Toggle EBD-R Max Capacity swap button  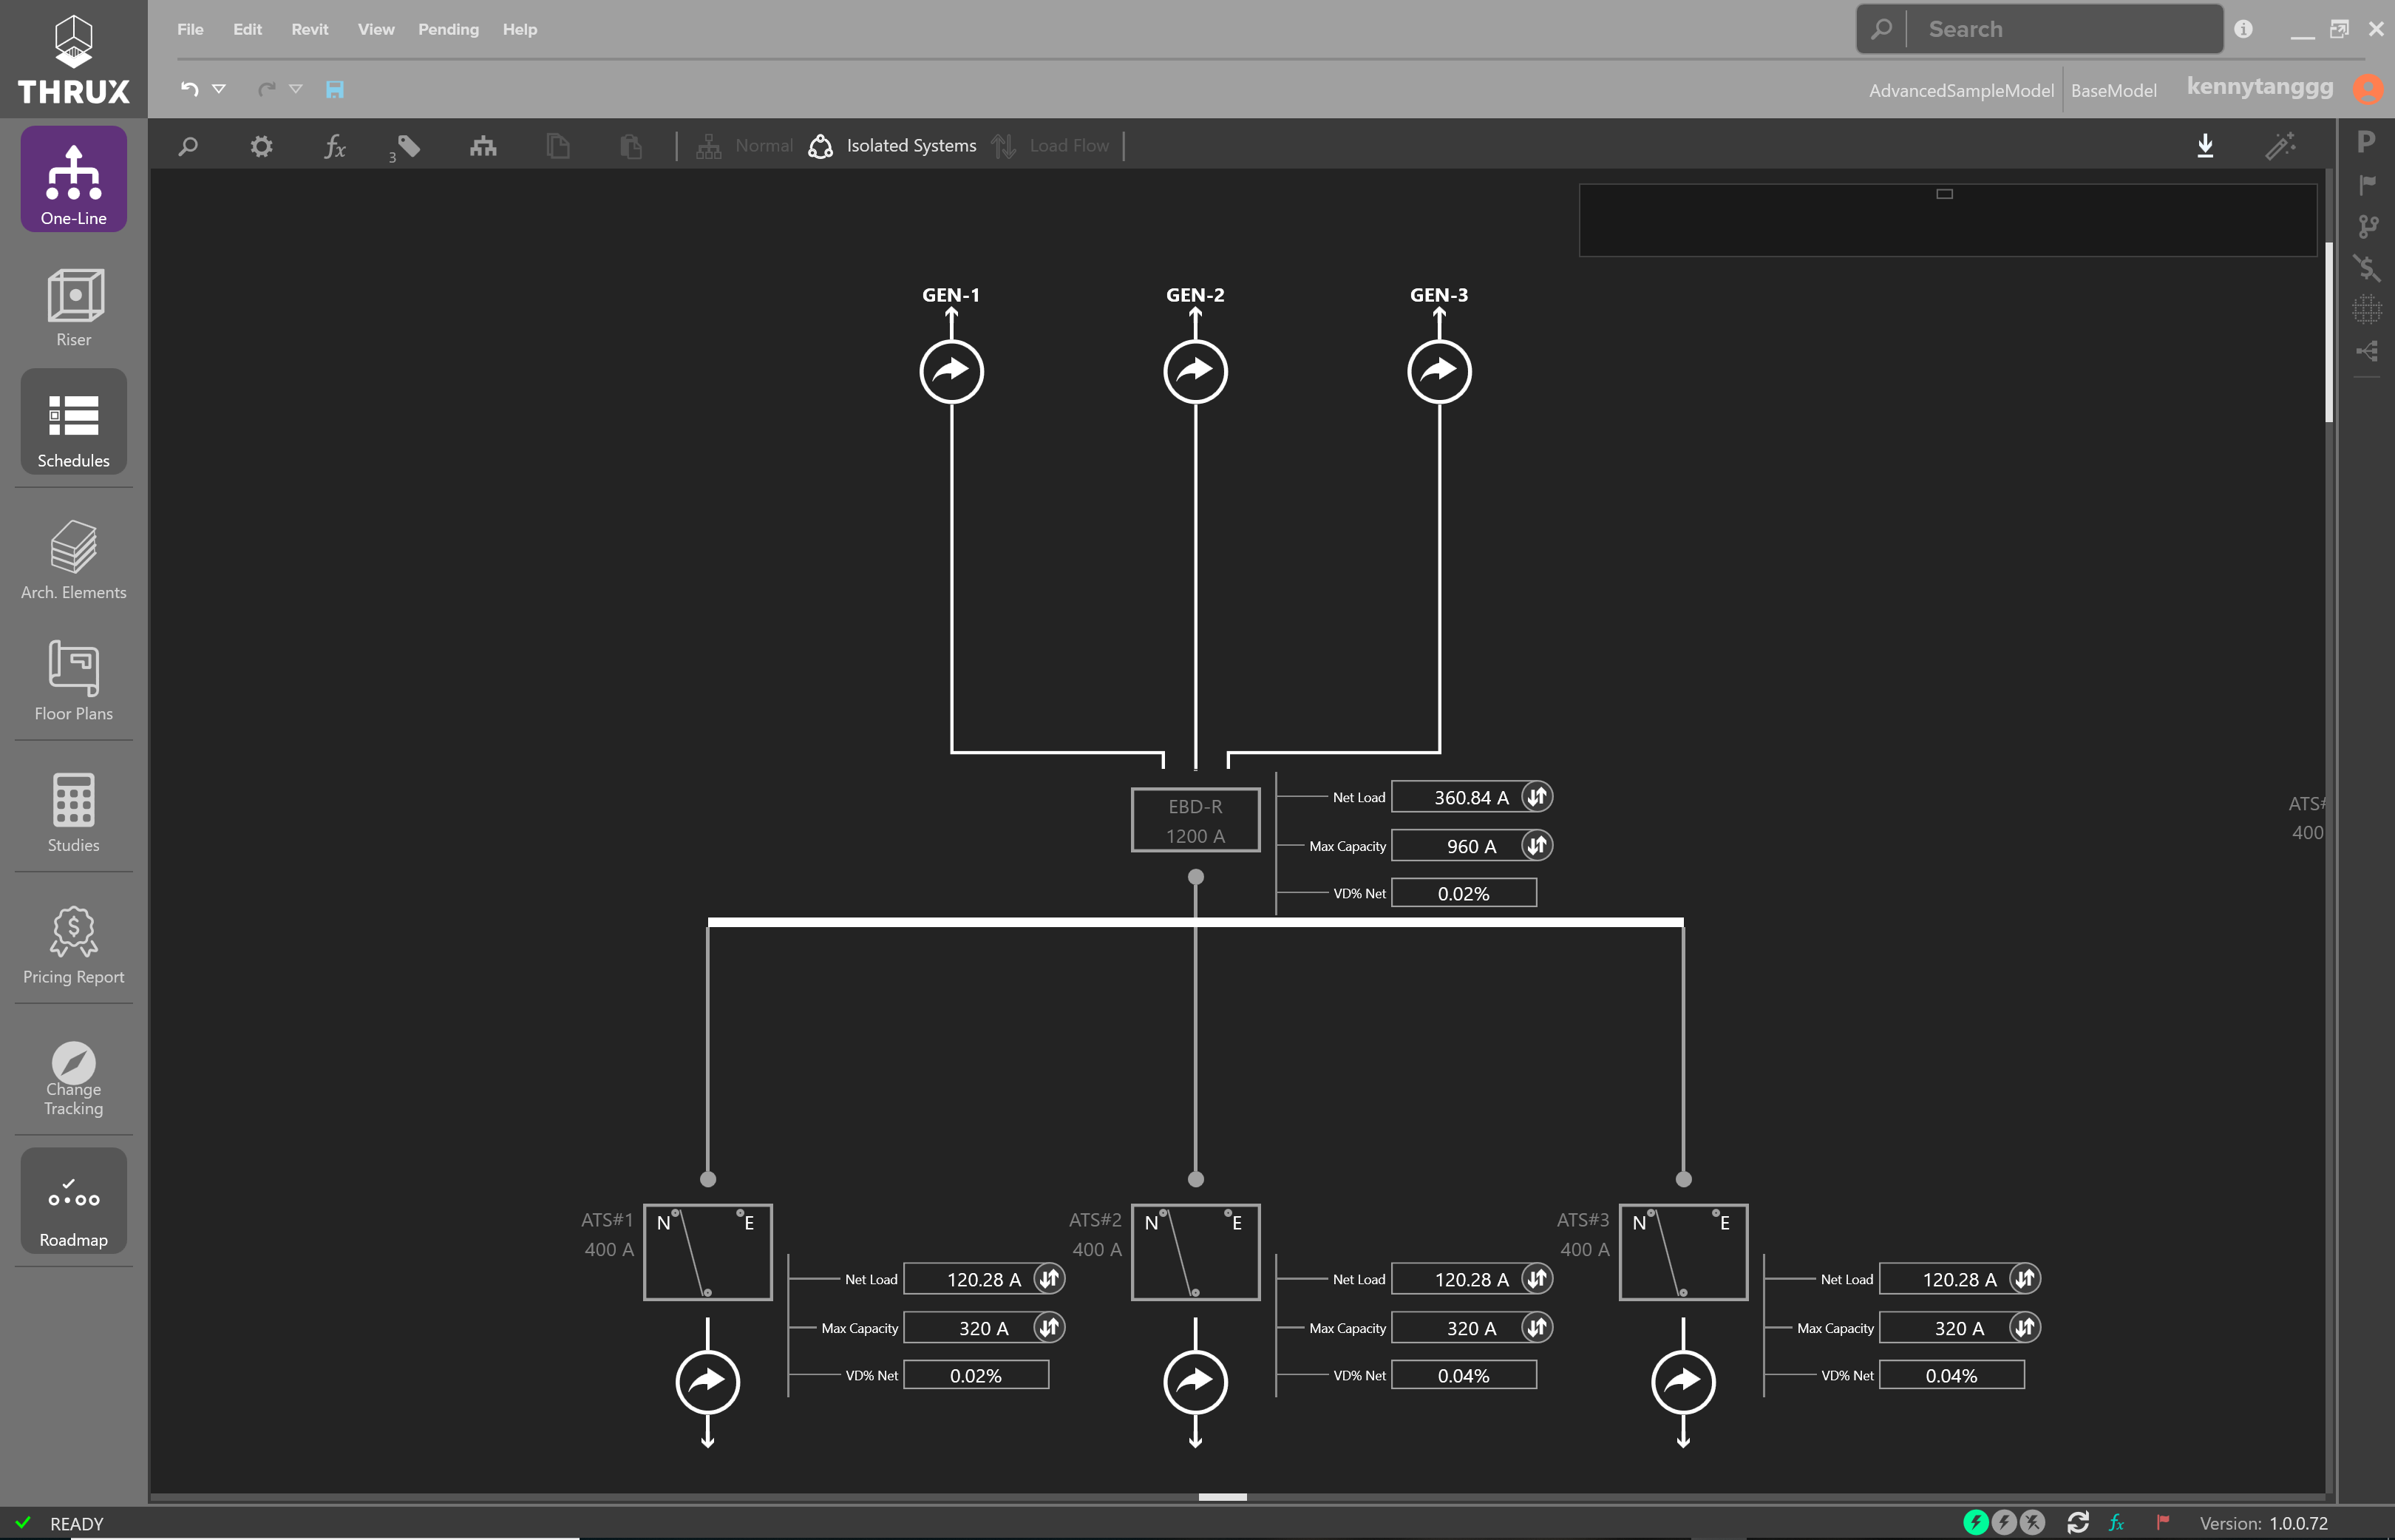tap(1536, 845)
